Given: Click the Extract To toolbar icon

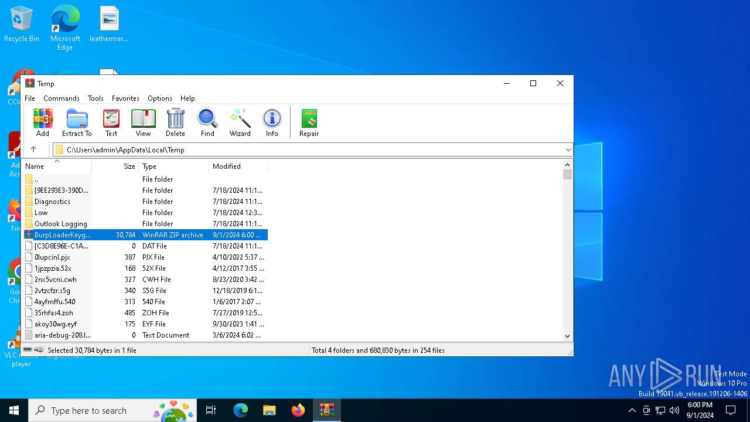Looking at the screenshot, I should pos(77,122).
